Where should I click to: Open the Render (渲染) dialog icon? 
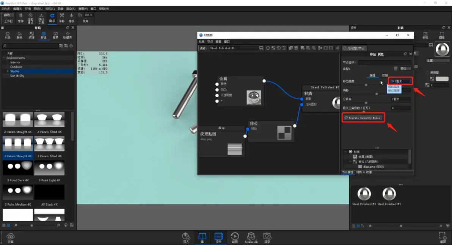point(267,238)
